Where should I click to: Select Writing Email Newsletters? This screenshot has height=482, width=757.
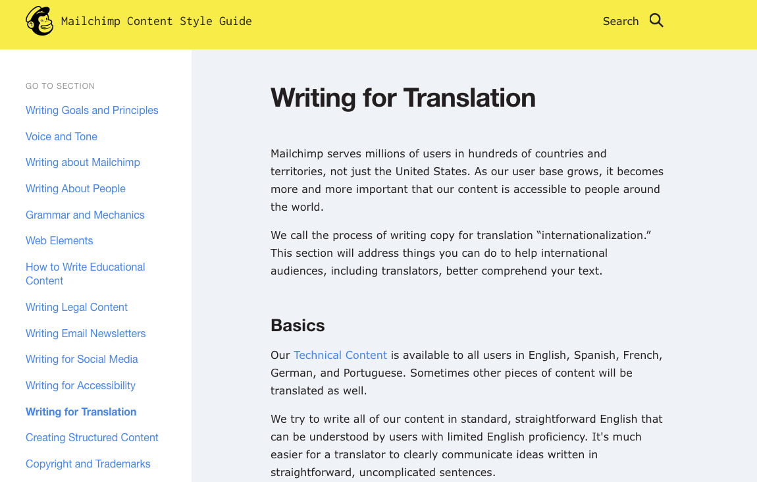[86, 333]
